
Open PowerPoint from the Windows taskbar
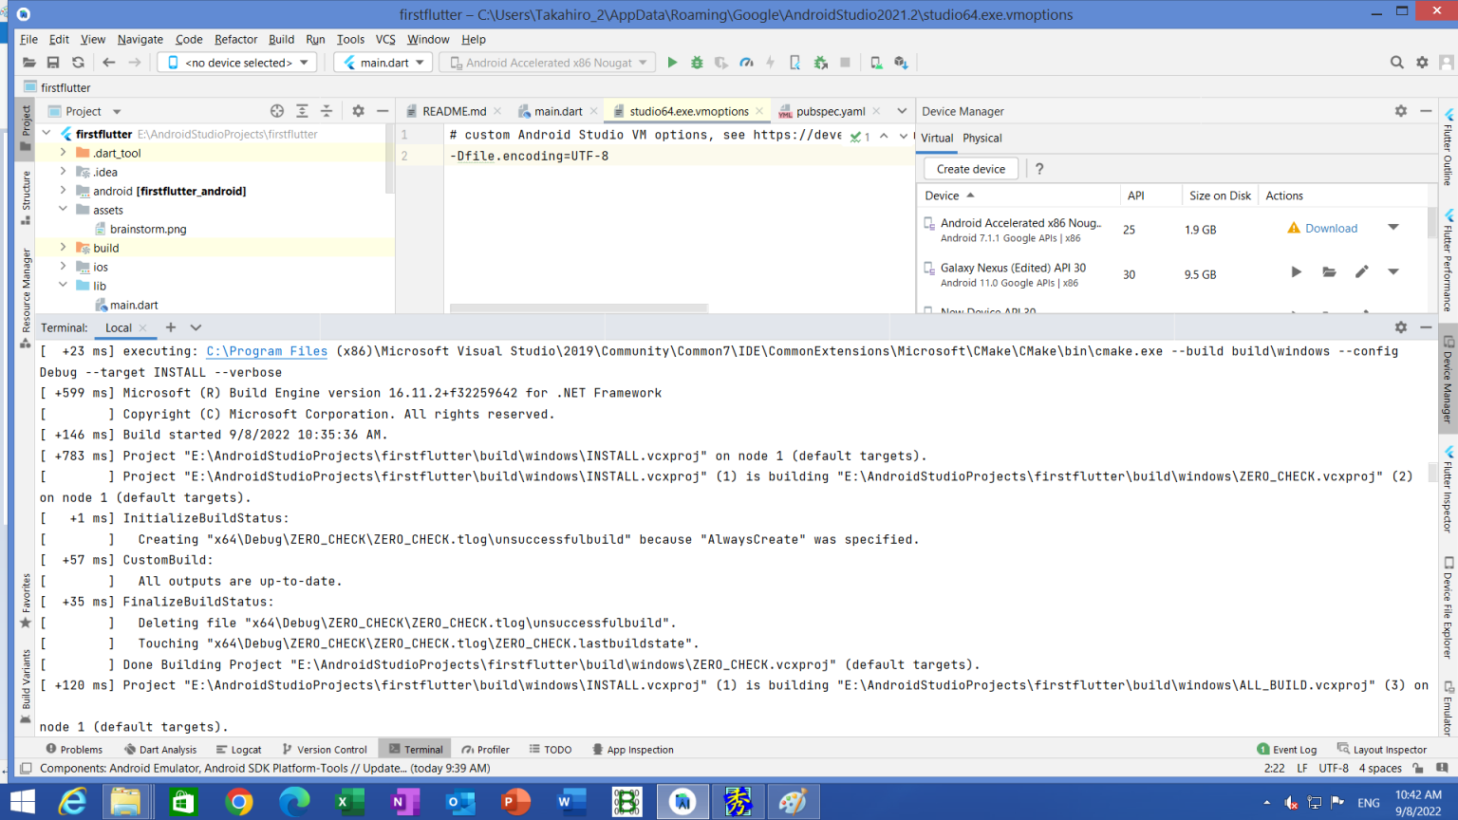point(514,802)
